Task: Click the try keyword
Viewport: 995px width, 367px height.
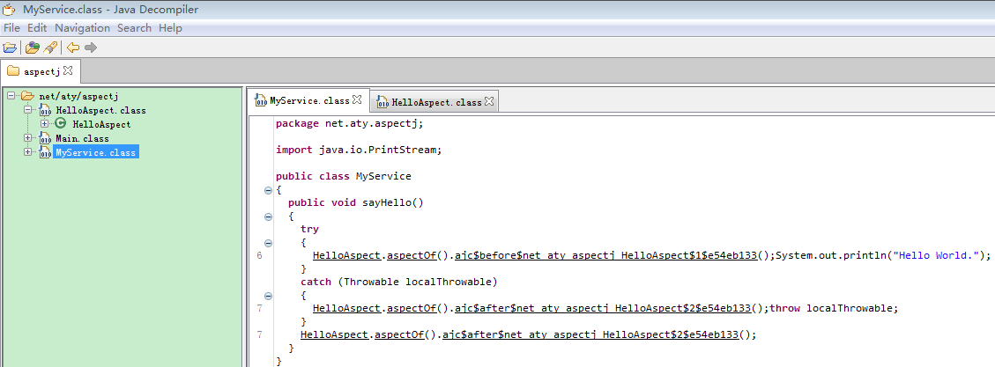Action: [309, 230]
